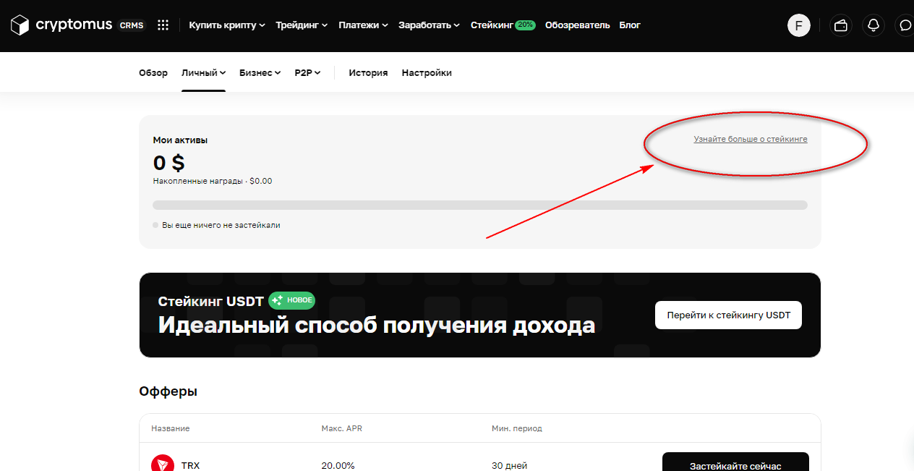Click the Офферы section heading
Viewport: 914px width, 471px height.
click(168, 391)
